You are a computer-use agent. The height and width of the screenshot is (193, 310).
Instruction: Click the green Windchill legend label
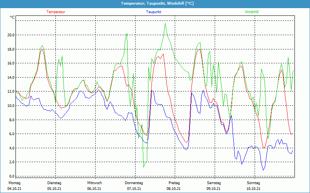click(252, 12)
